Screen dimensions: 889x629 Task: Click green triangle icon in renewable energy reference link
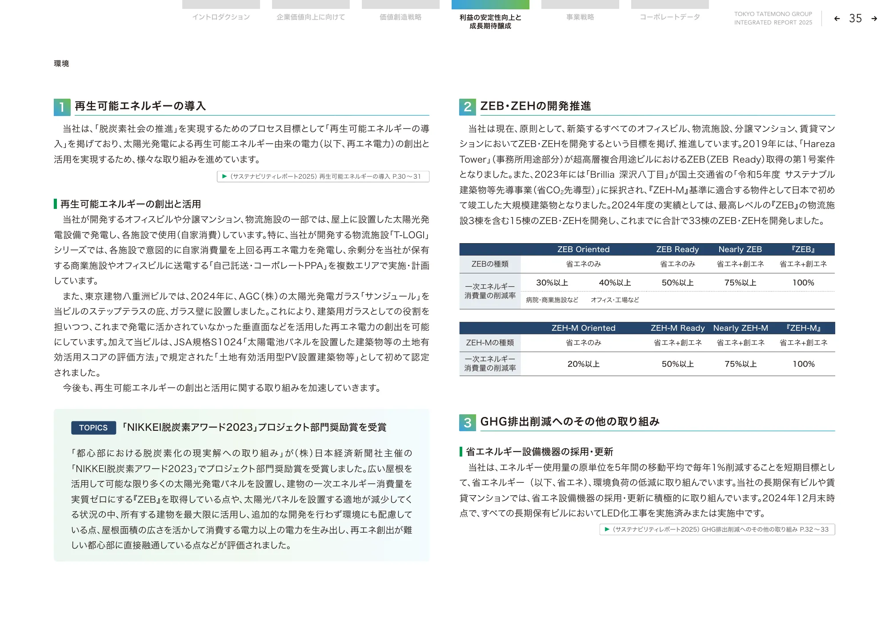[x=224, y=176]
